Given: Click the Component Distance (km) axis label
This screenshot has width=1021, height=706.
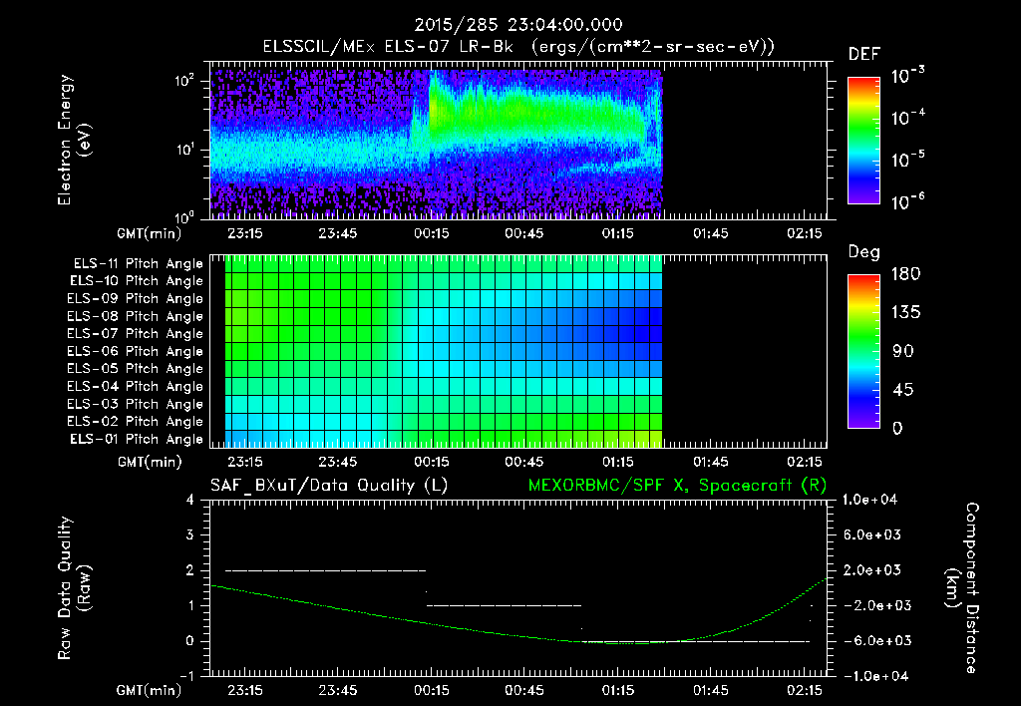Looking at the screenshot, I should pyautogui.click(x=962, y=588).
